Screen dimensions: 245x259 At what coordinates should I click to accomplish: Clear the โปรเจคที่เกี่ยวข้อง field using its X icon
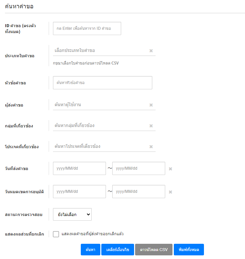tap(151, 147)
